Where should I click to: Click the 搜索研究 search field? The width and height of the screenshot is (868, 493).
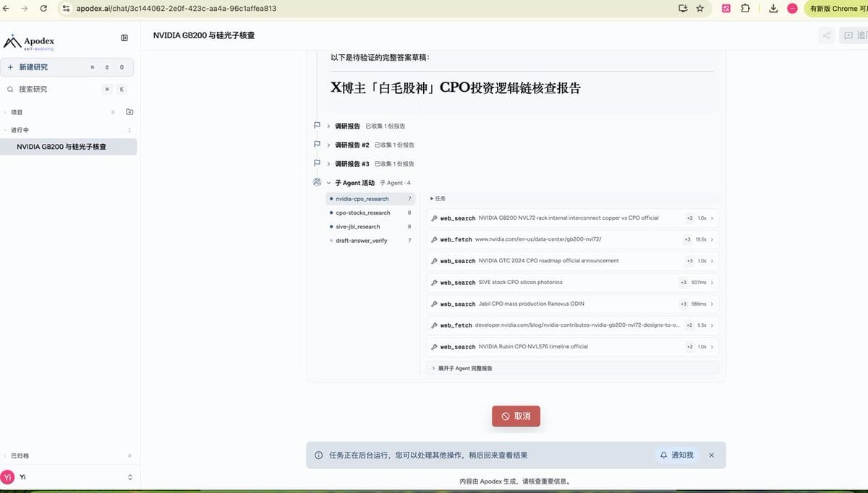coord(67,89)
